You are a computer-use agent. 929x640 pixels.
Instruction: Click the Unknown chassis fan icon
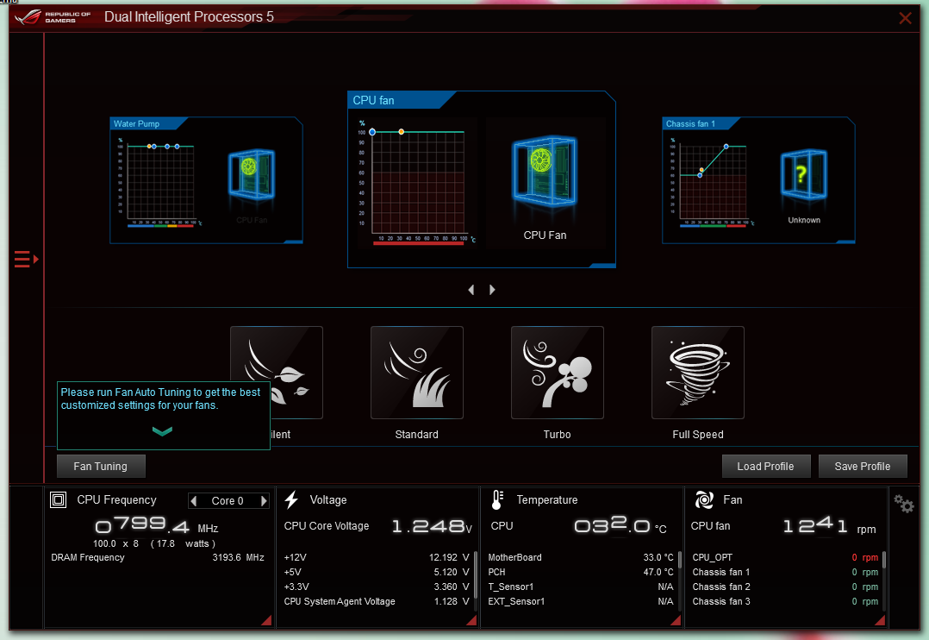tap(803, 175)
